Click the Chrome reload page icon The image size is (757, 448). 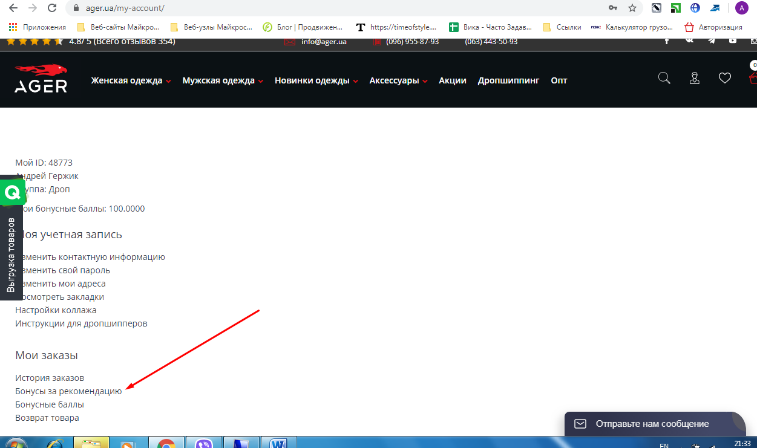(52, 8)
